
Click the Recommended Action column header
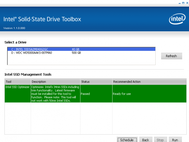pos(149,82)
